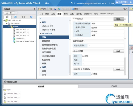Expand the 加密 row triangle

[x=74, y=31]
